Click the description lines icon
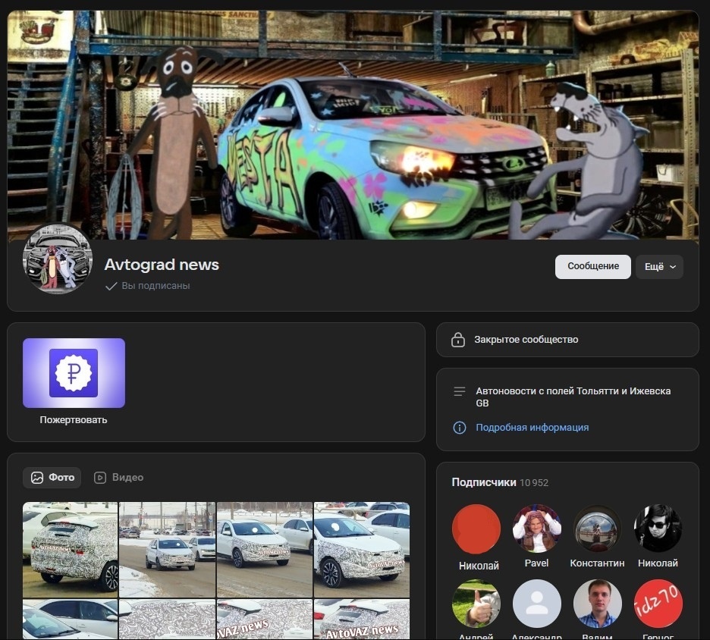 click(x=459, y=391)
